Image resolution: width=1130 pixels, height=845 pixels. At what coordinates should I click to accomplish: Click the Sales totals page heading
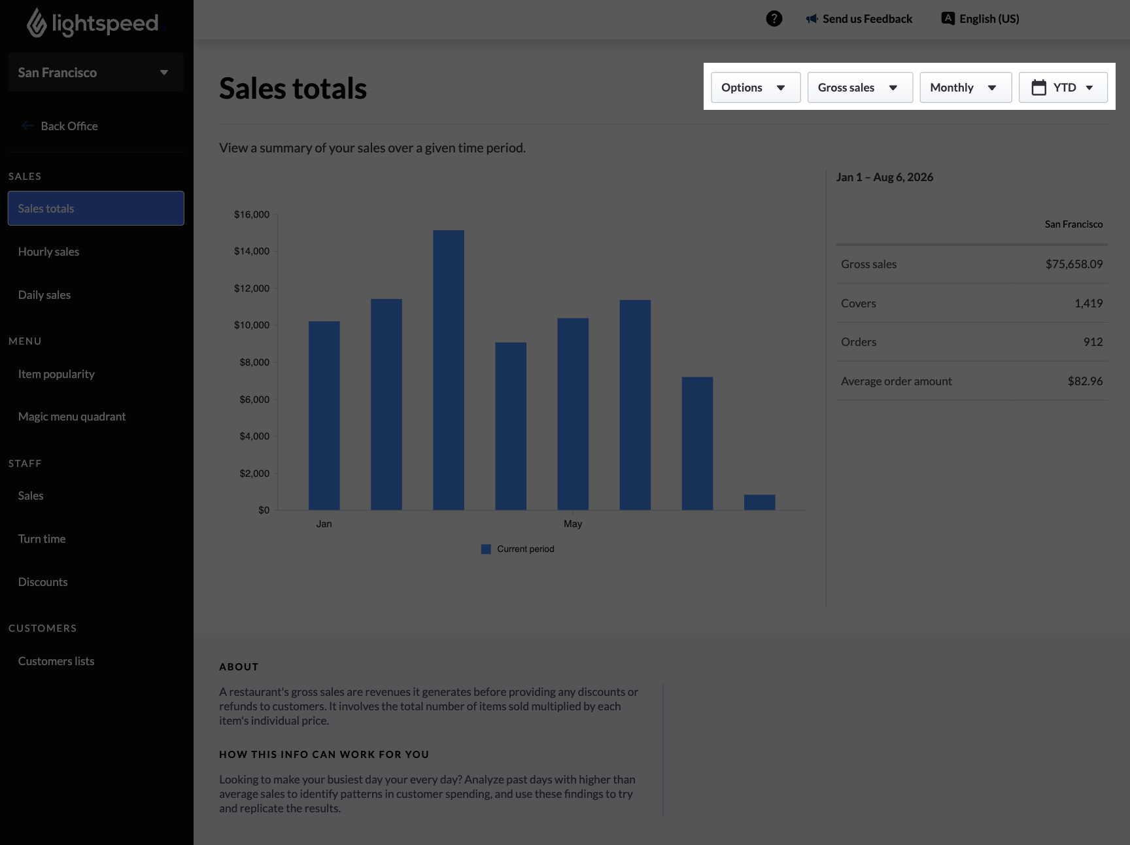click(x=293, y=88)
